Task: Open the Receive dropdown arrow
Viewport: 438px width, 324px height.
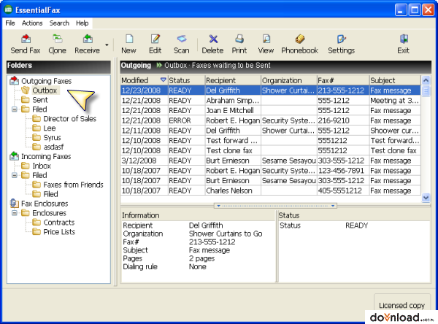Action: click(x=107, y=45)
